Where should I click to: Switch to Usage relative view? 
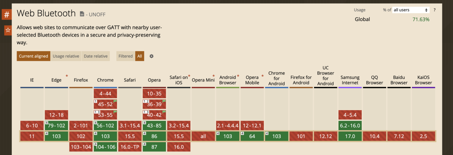[66, 56]
